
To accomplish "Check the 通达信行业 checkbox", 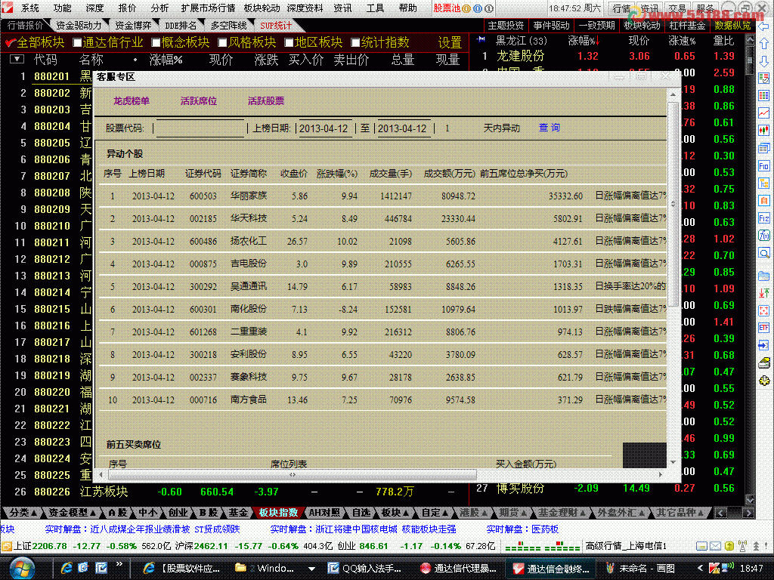I will 77,43.
